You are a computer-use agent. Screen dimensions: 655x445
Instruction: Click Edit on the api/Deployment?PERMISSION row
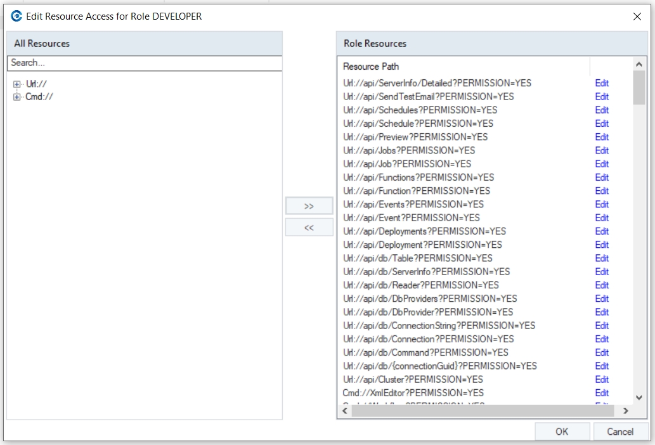point(602,245)
